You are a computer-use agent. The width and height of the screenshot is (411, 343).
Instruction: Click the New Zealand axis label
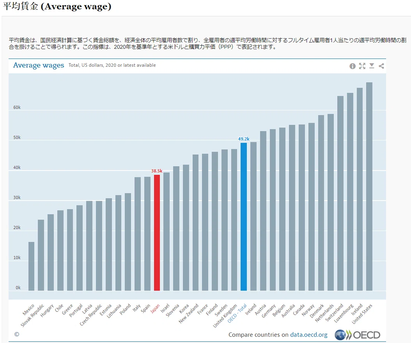click(x=189, y=313)
